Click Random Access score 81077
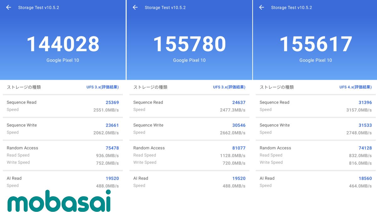Viewport: 377px width, 212px height. pos(239,148)
